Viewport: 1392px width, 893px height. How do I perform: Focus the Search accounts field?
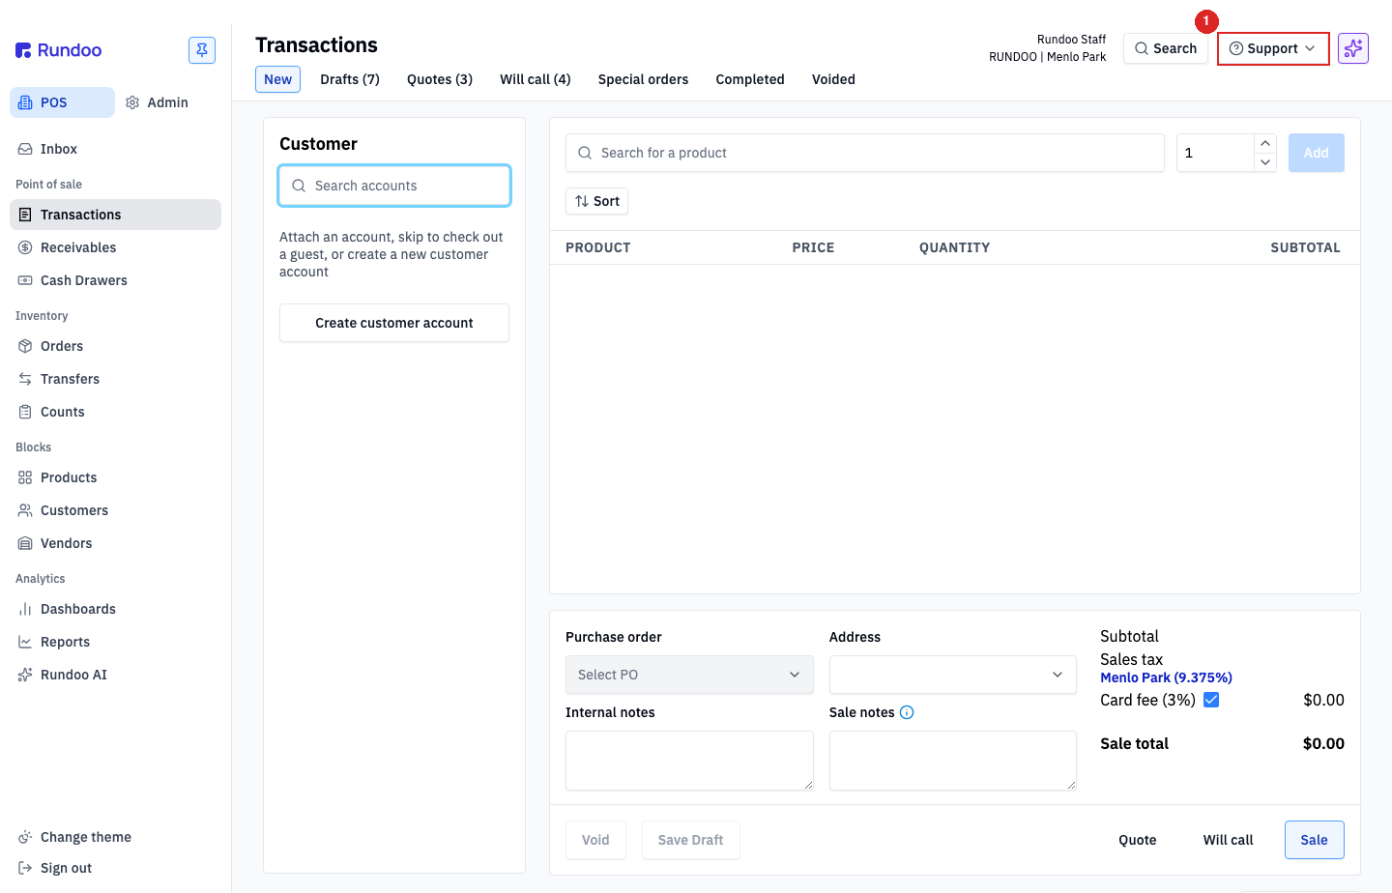pyautogui.click(x=394, y=186)
